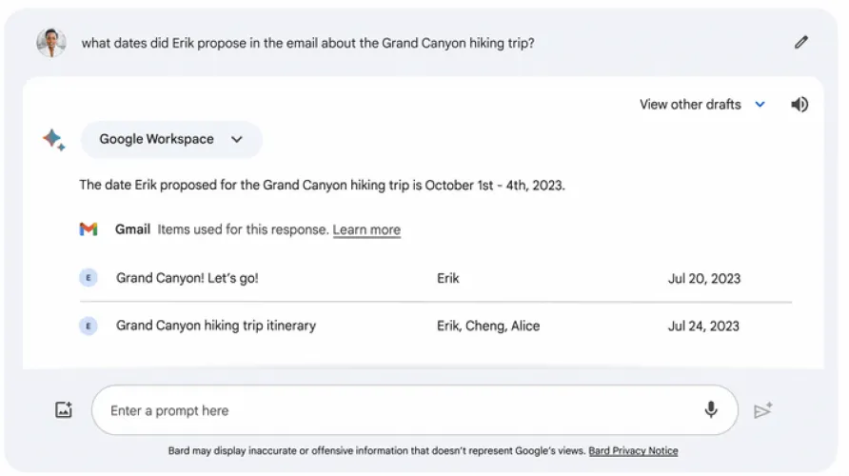Screen dimensions: 849x476
Task: Open the View other drafts dropdown
Action: pos(691,105)
